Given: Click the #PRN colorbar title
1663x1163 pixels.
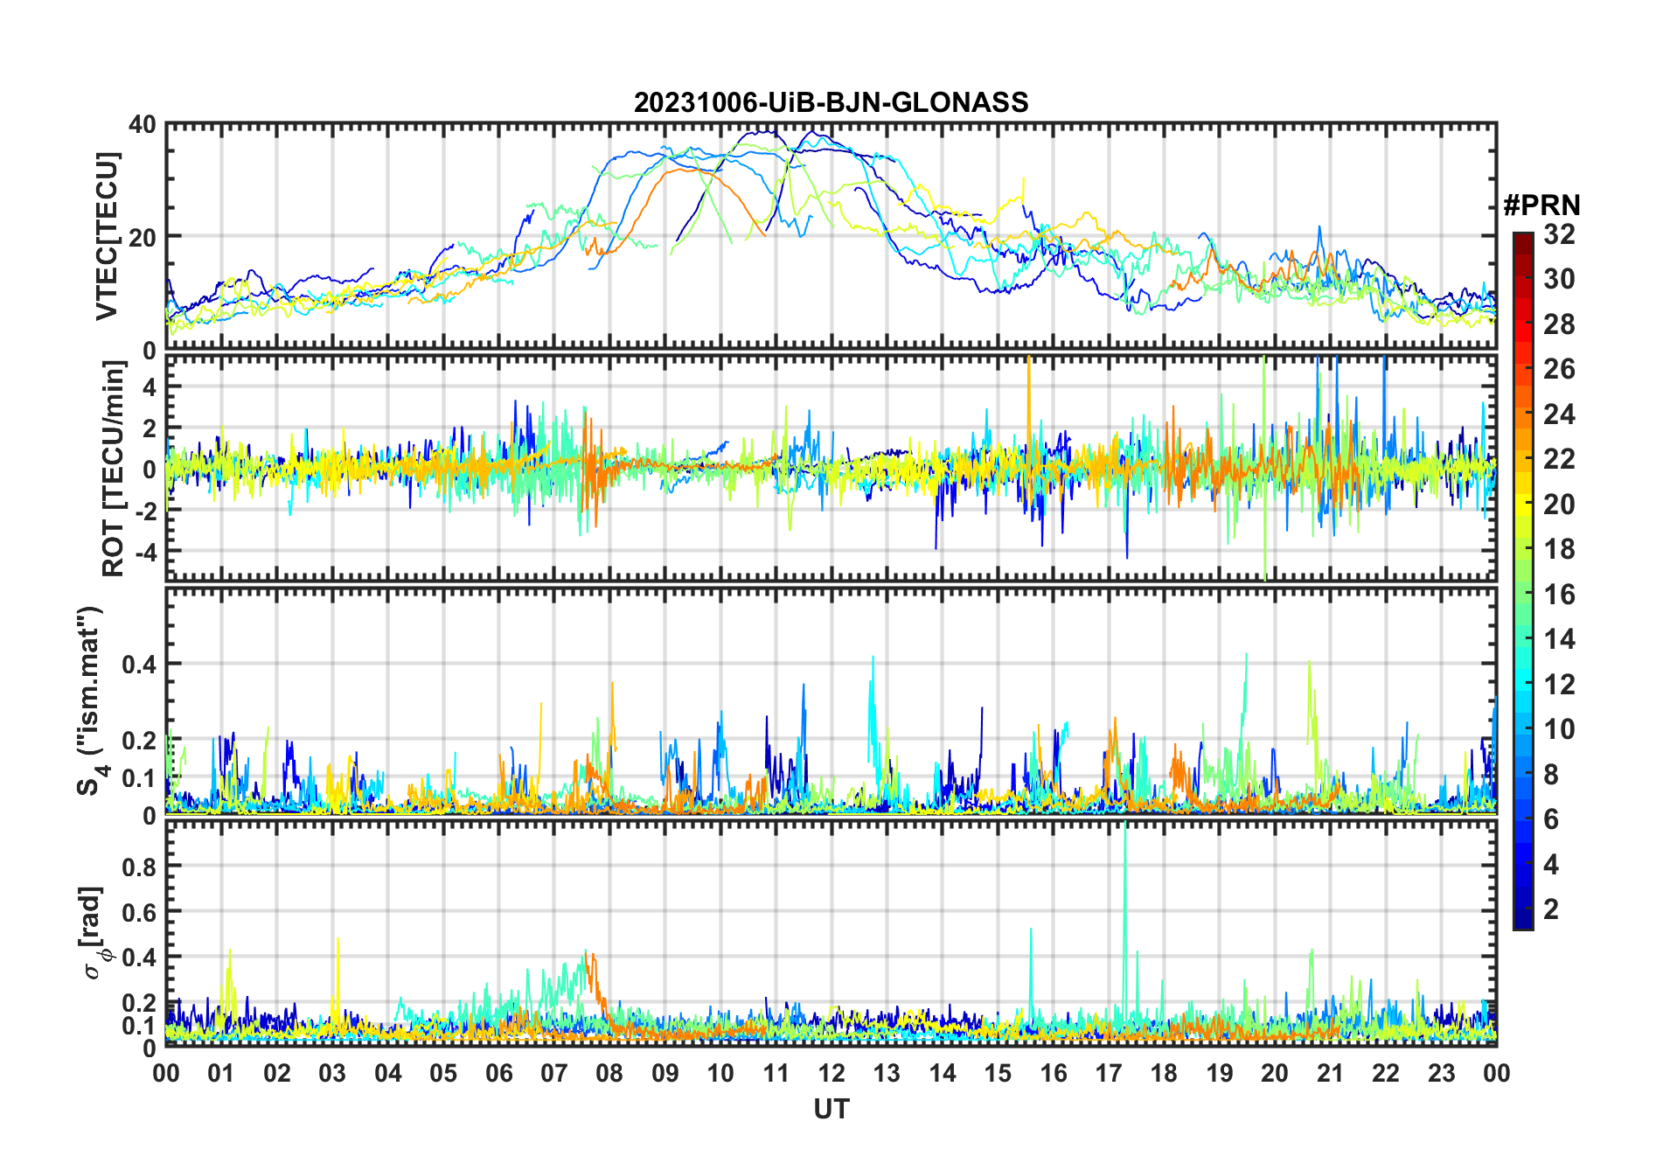Looking at the screenshot, I should (1541, 205).
